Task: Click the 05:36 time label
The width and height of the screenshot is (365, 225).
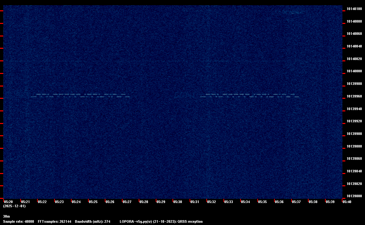Action: [x=279, y=202]
